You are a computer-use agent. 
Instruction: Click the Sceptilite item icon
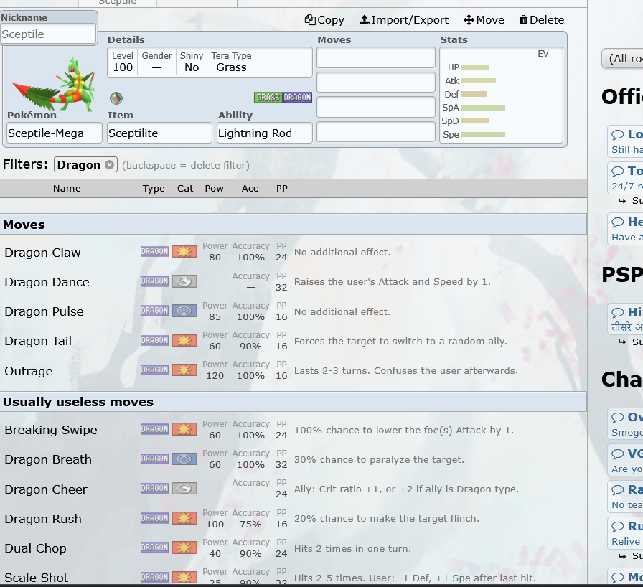(x=116, y=98)
